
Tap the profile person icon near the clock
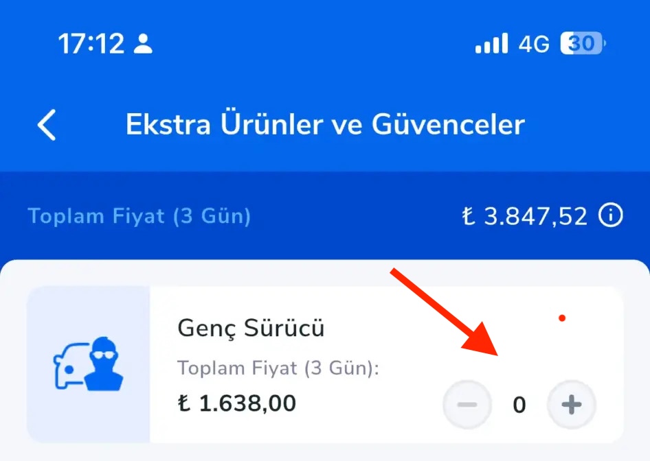[142, 43]
